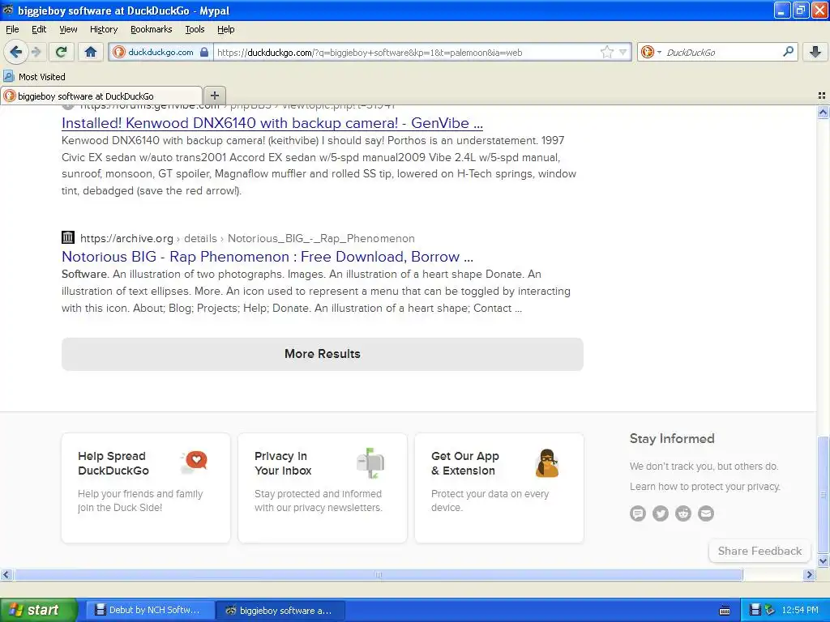
Task: Open the address bar history dropdown arrow
Action: (x=623, y=52)
